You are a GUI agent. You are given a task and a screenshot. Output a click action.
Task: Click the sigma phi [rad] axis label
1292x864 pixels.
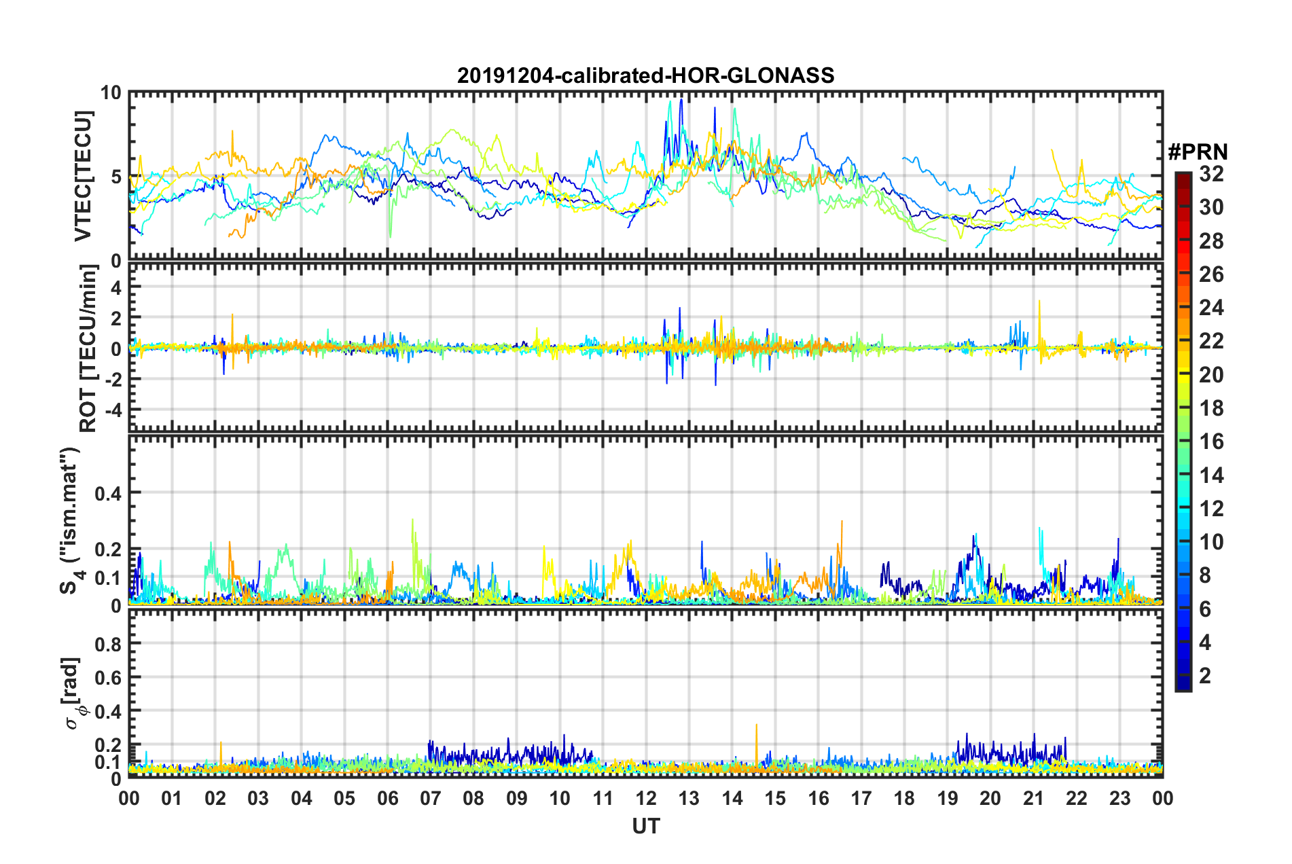74,694
